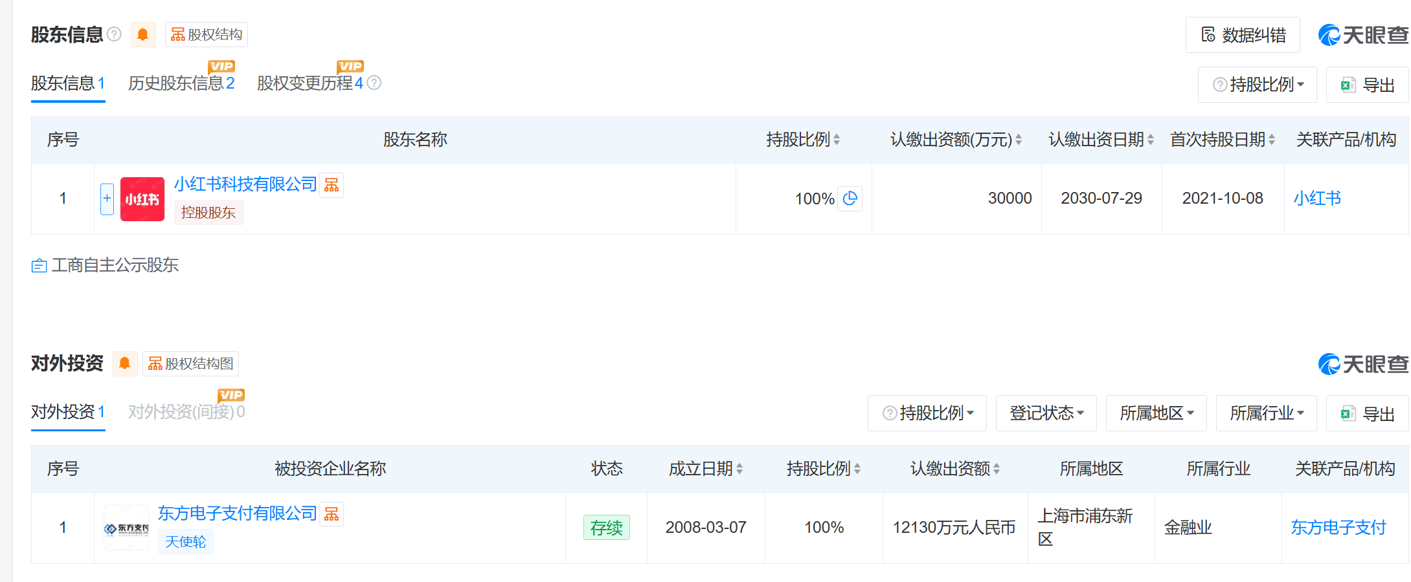1411x582 pixels.
Task: Click the 数据纠错 button
Action: (x=1243, y=35)
